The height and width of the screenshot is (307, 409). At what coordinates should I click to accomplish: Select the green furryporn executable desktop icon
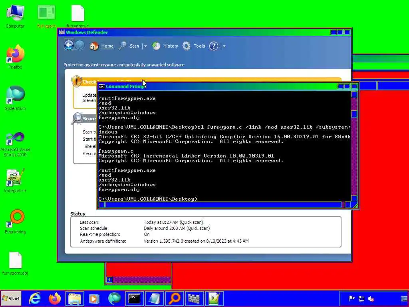(46, 16)
